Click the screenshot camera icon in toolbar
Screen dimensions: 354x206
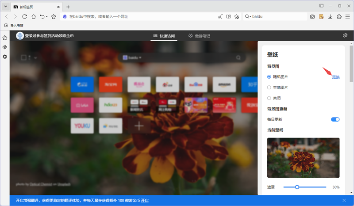coord(312,16)
